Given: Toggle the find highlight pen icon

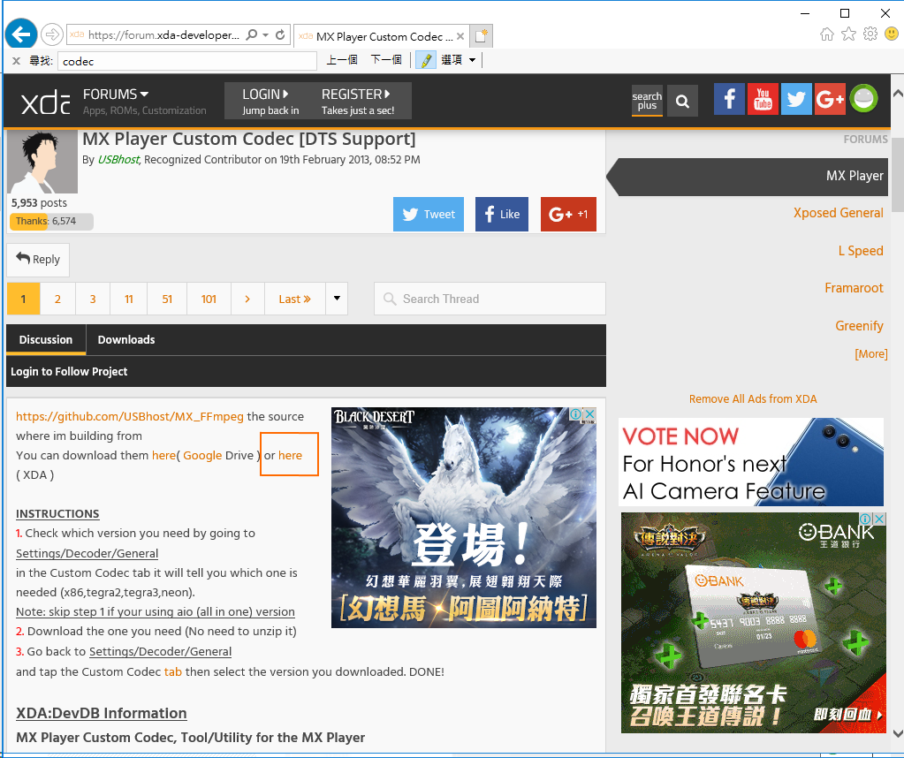Looking at the screenshot, I should pos(425,60).
